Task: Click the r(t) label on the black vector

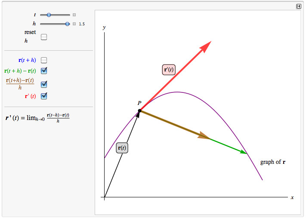Action: [x=122, y=148]
